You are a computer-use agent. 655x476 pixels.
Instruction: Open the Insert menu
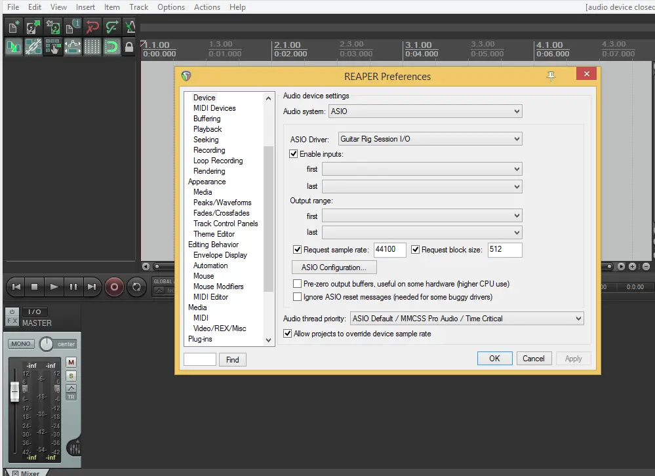click(85, 7)
